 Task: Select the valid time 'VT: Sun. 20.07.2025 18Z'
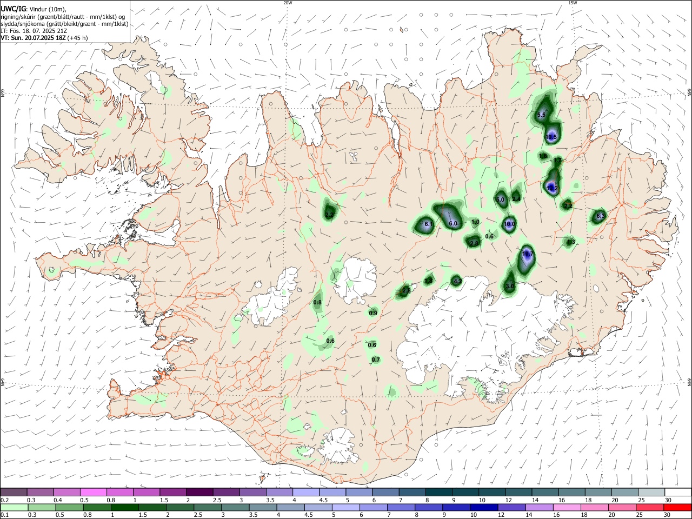point(34,38)
